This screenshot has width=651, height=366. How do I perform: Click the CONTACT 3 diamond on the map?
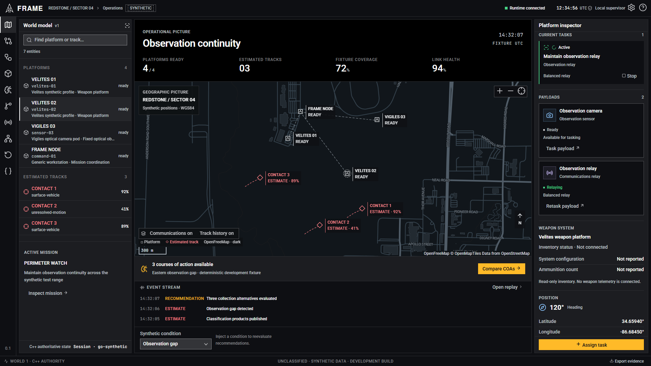[260, 178]
